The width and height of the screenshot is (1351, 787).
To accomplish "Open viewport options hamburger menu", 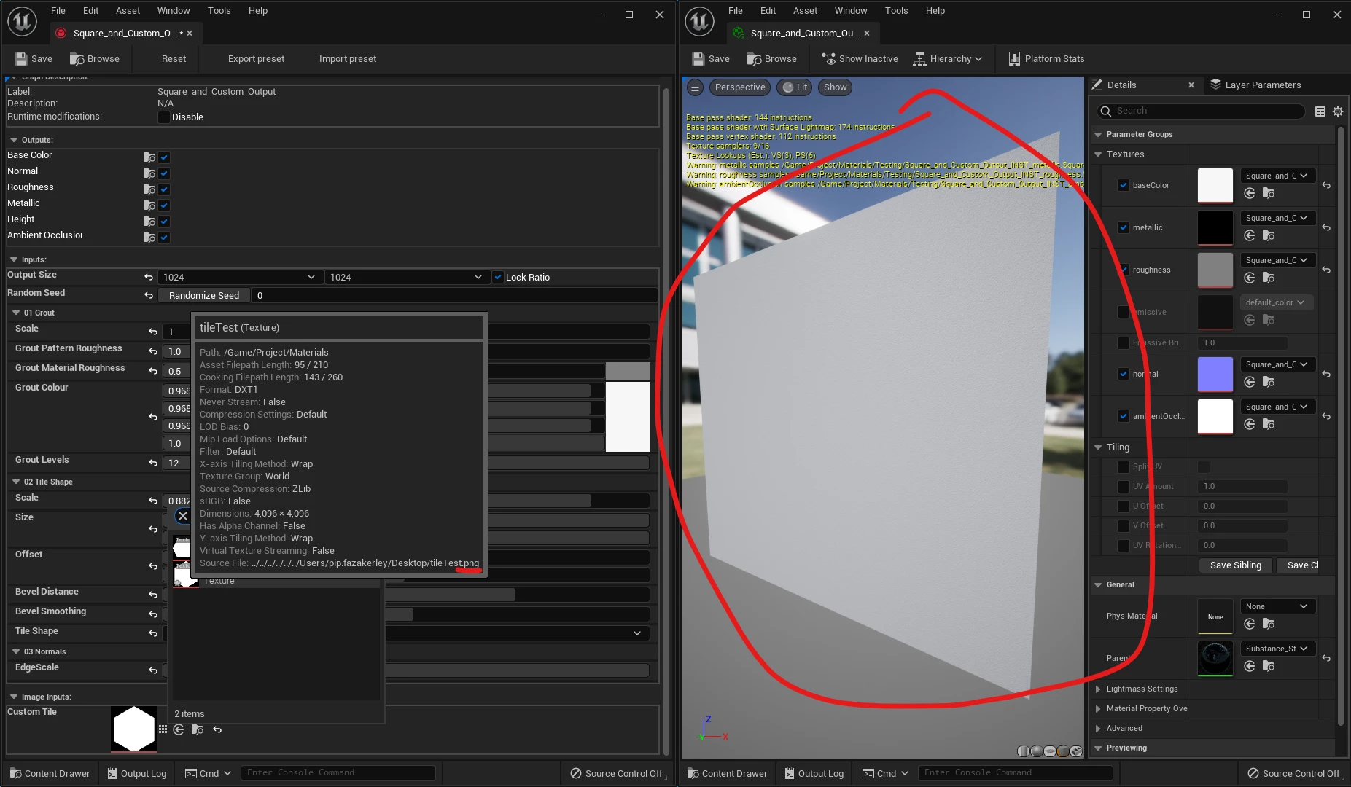I will [x=696, y=87].
